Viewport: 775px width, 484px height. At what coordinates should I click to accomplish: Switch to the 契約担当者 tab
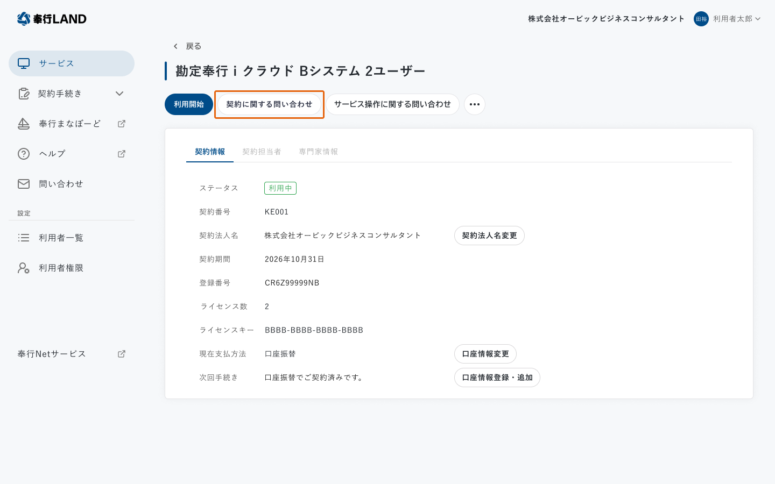click(262, 151)
